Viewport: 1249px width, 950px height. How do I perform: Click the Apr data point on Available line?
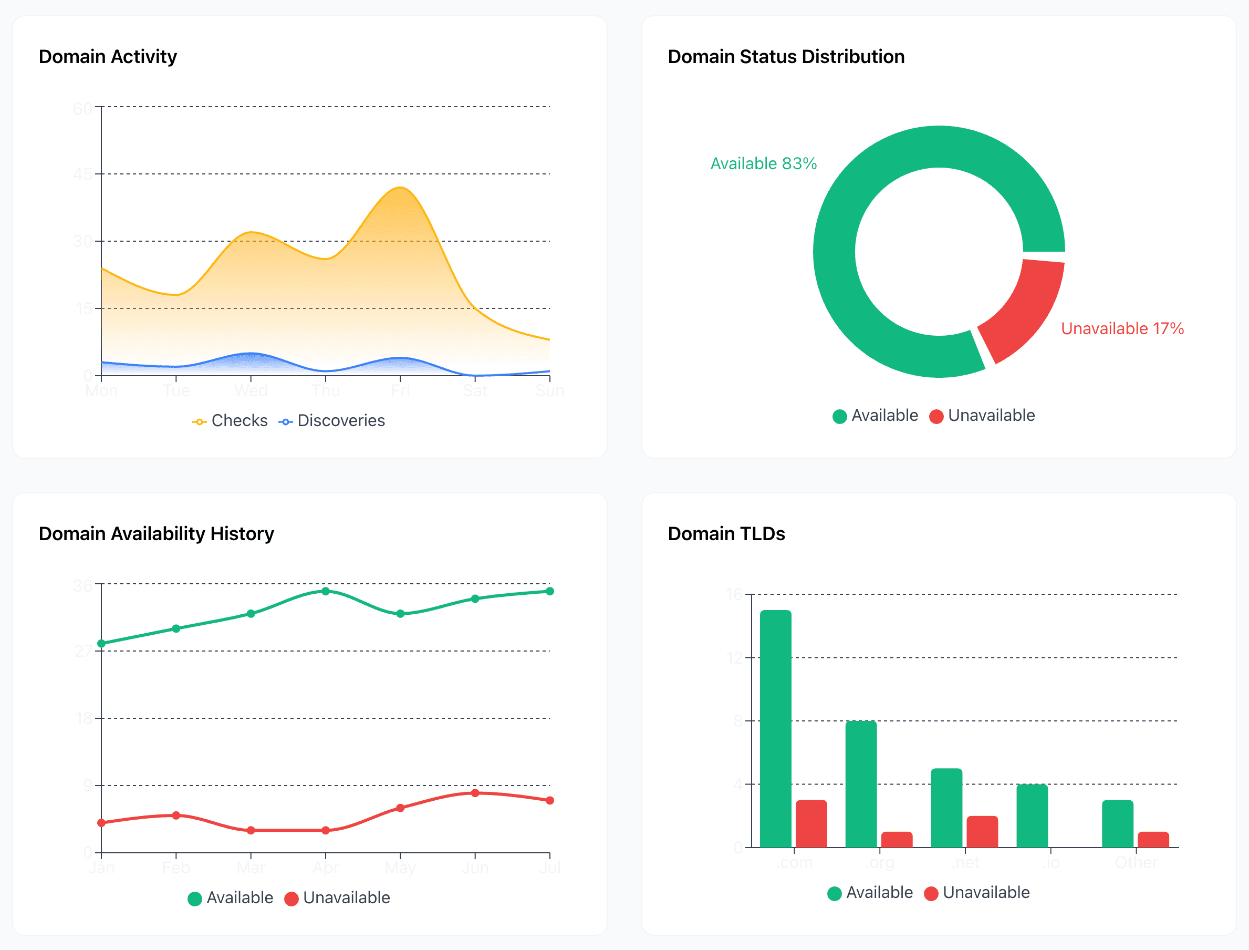(x=325, y=591)
